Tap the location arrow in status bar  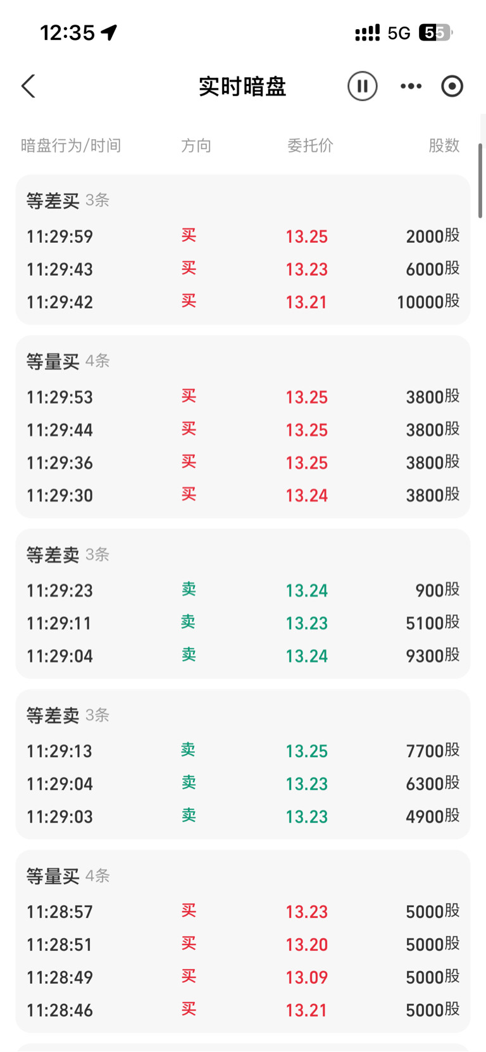[x=109, y=32]
